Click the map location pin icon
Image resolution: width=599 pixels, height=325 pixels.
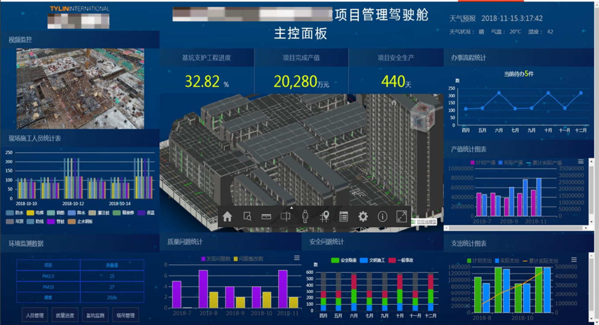pos(325,217)
